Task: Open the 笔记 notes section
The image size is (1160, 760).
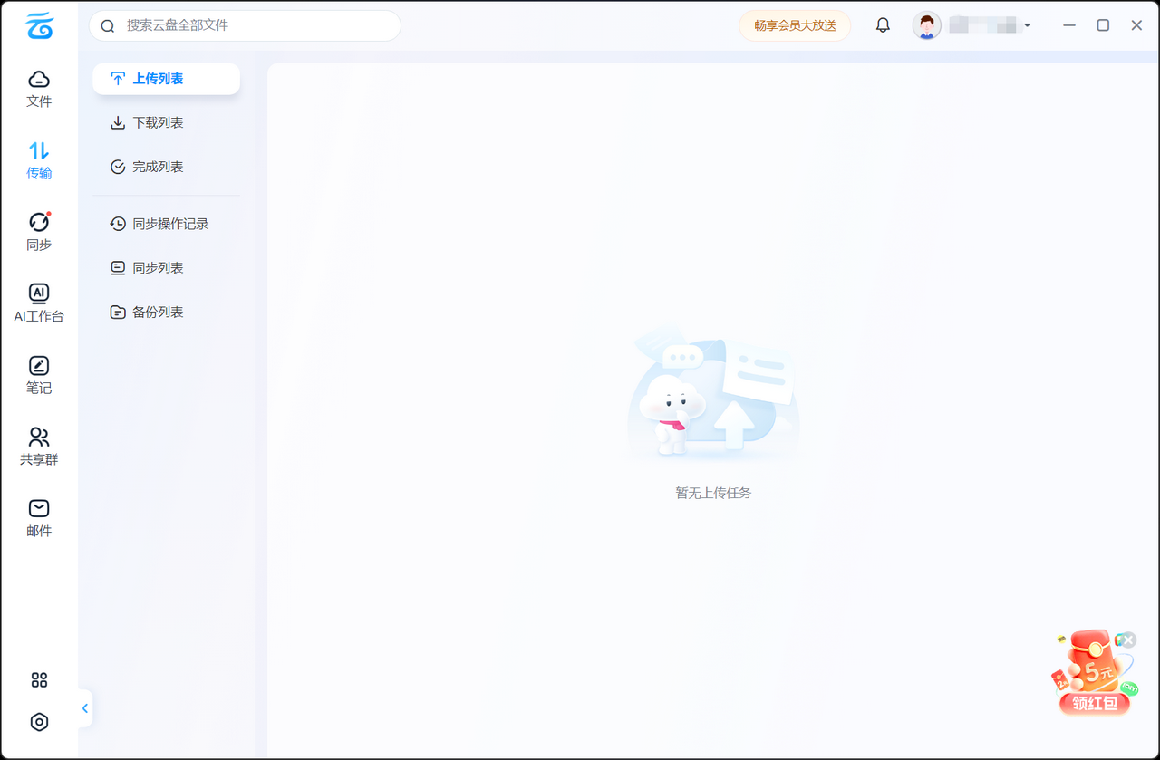Action: coord(39,374)
